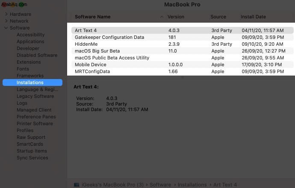Click the MacBook Pro icon in path bar
The image size is (295, 188).
tap(77, 185)
